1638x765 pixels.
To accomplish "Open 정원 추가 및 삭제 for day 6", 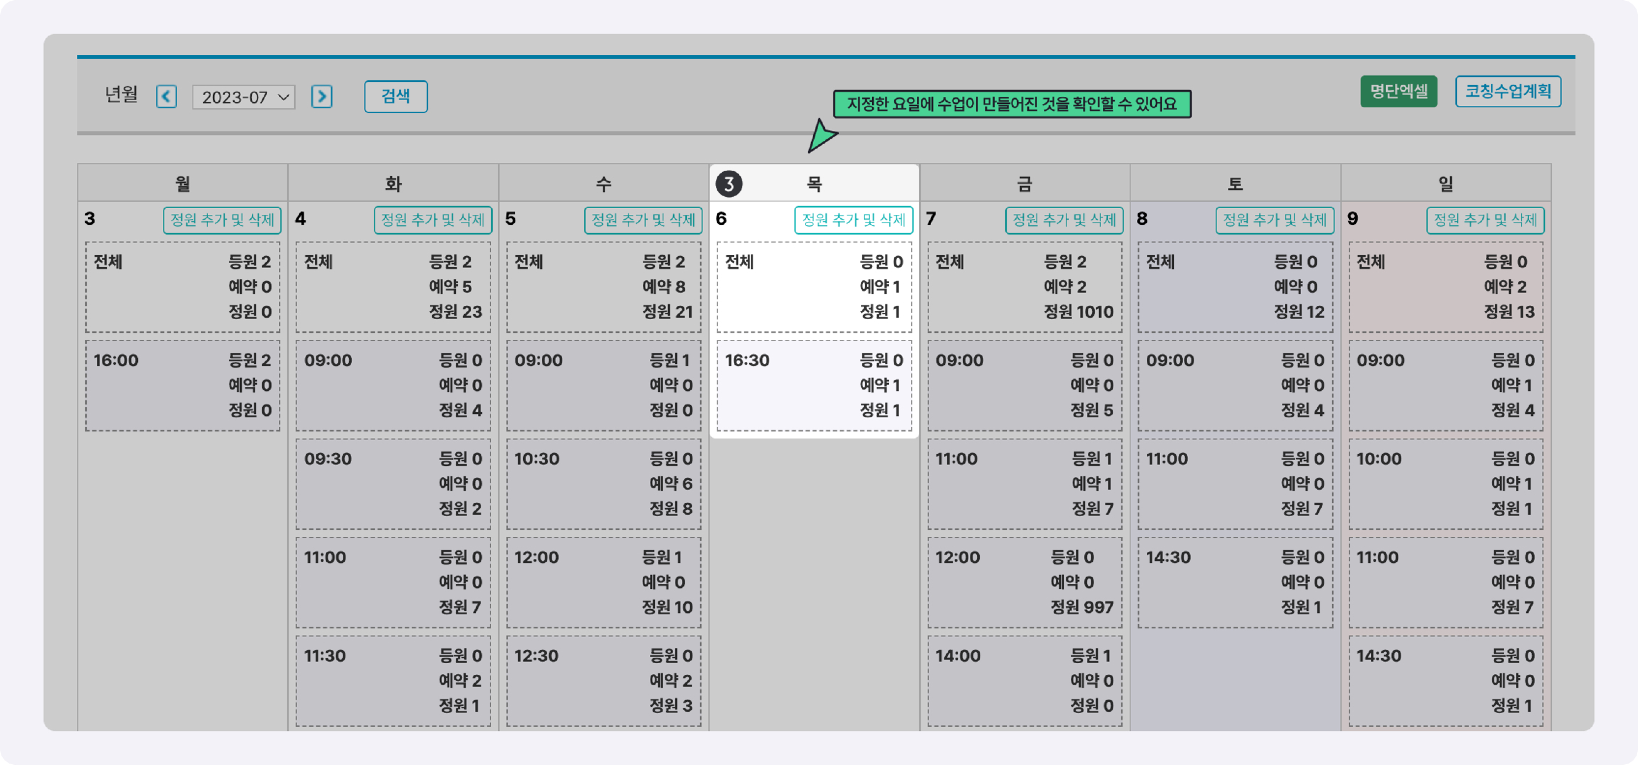I will click(x=853, y=220).
